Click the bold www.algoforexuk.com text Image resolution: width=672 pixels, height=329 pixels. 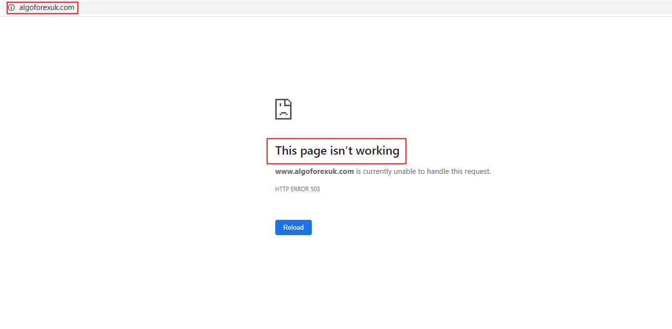[x=314, y=171]
